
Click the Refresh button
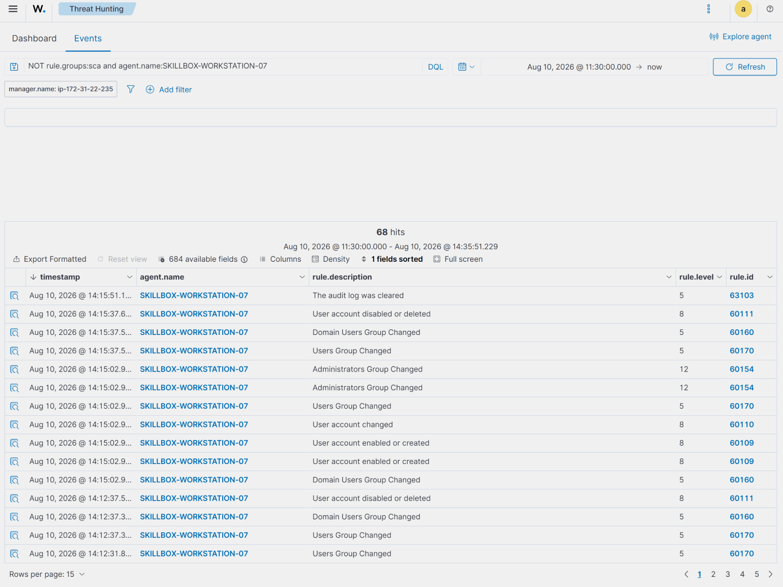(x=744, y=67)
